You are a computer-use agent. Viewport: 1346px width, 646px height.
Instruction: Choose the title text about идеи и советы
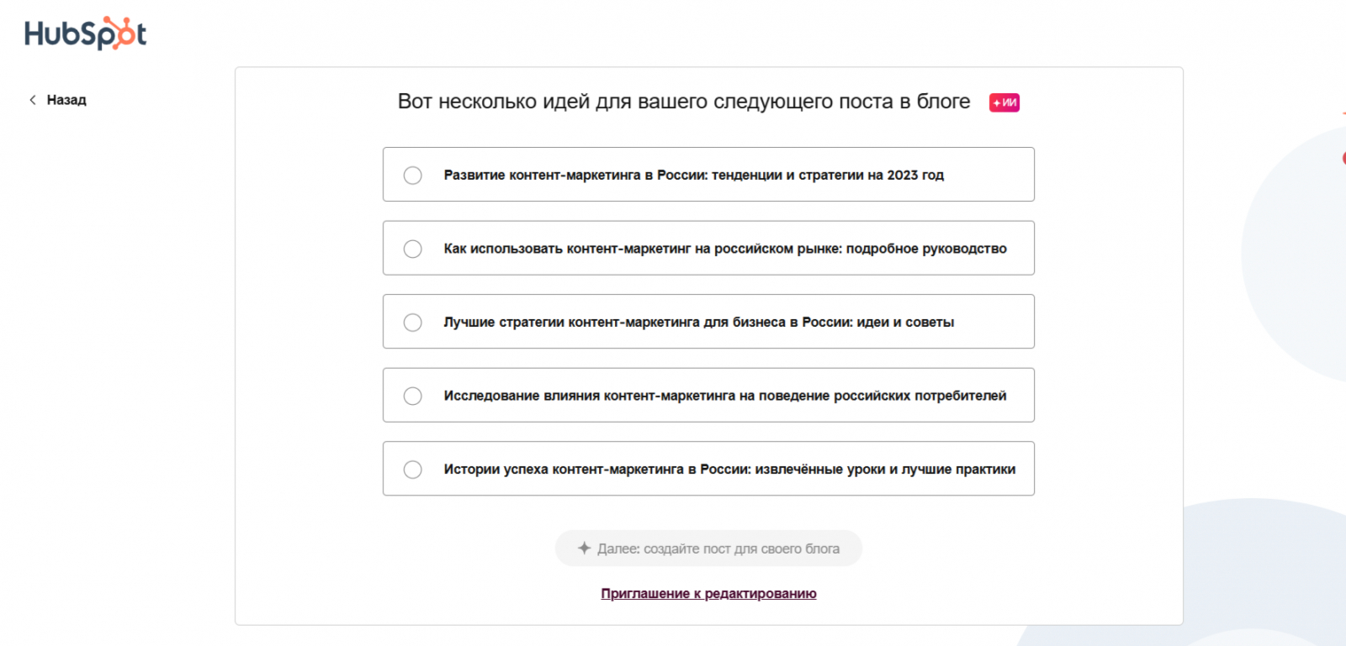tap(698, 322)
